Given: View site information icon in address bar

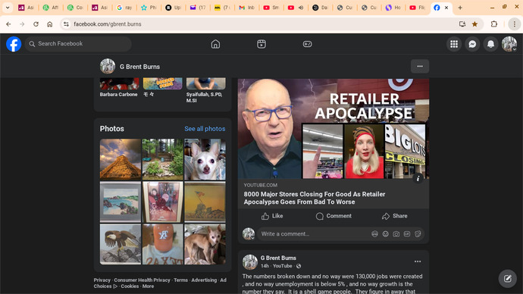Looking at the screenshot, I should (66, 24).
